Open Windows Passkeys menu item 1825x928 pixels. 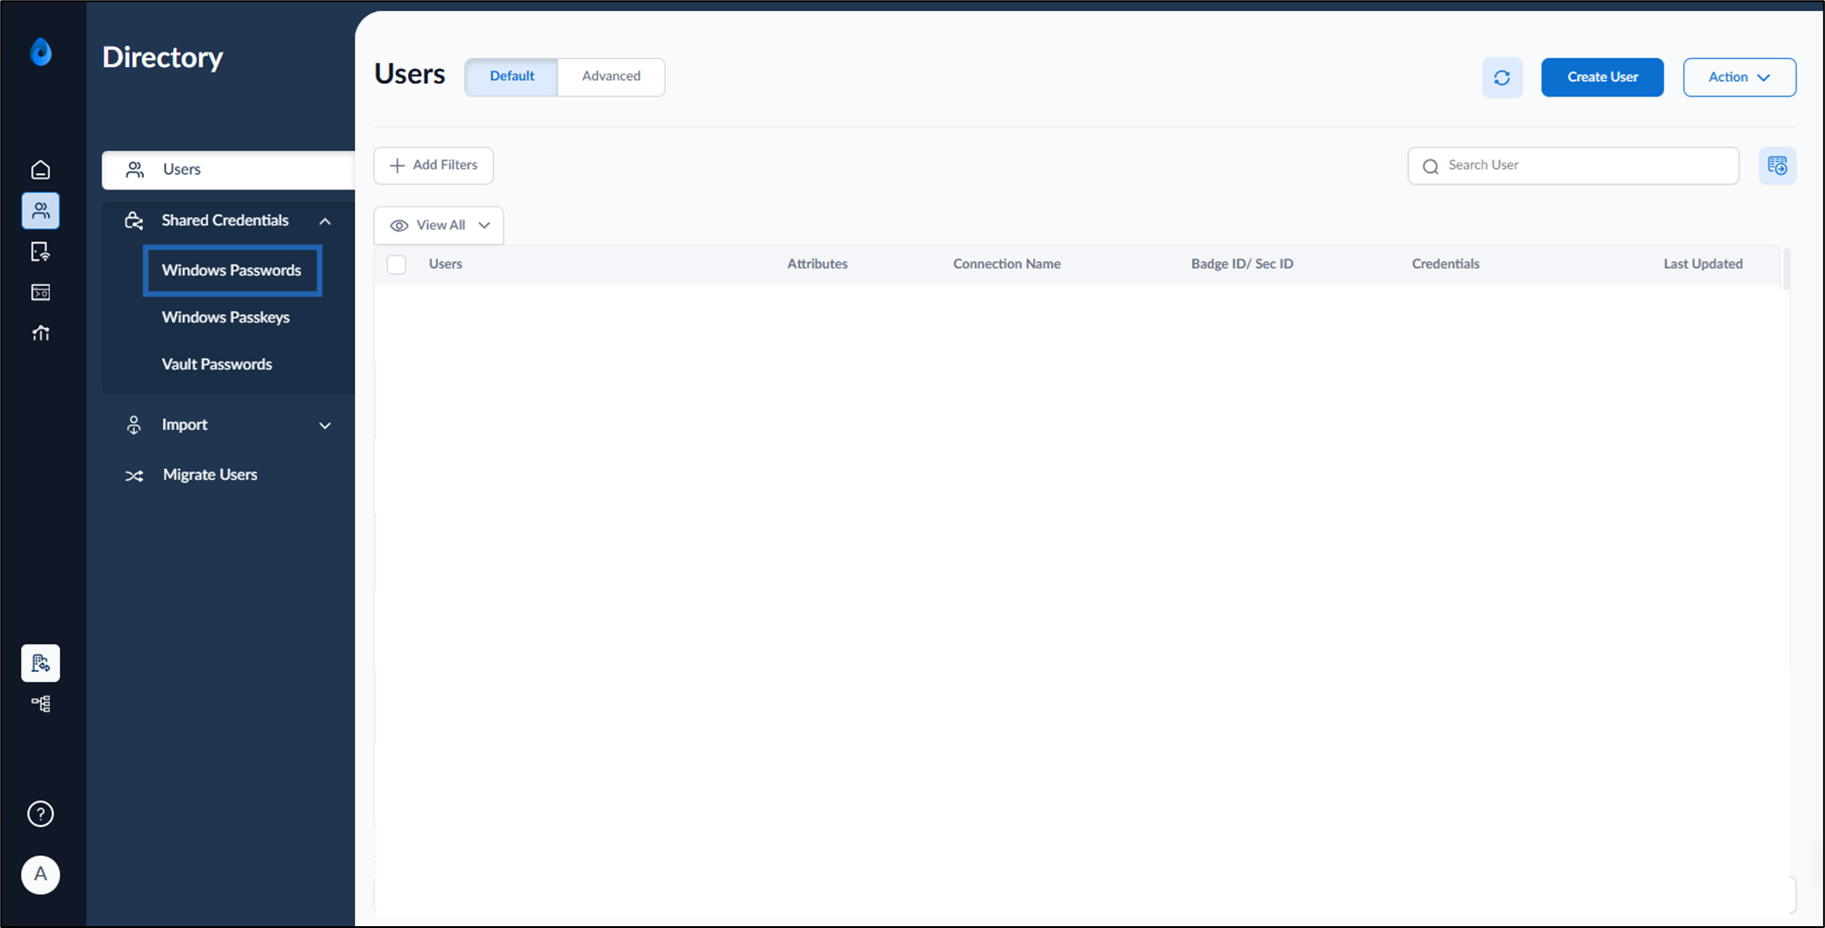pyautogui.click(x=226, y=317)
